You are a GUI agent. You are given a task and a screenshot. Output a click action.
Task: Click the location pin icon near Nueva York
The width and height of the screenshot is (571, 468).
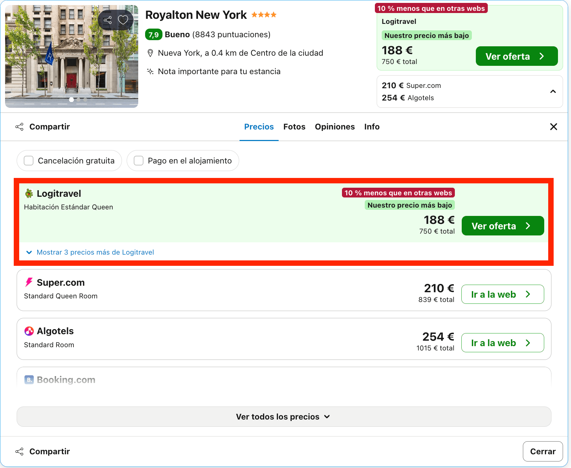coord(151,53)
